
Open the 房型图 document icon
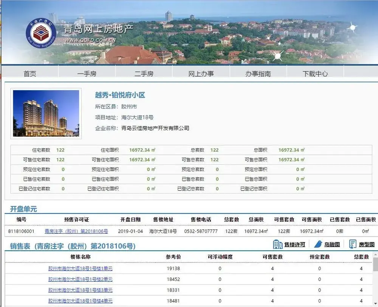[x=353, y=244]
